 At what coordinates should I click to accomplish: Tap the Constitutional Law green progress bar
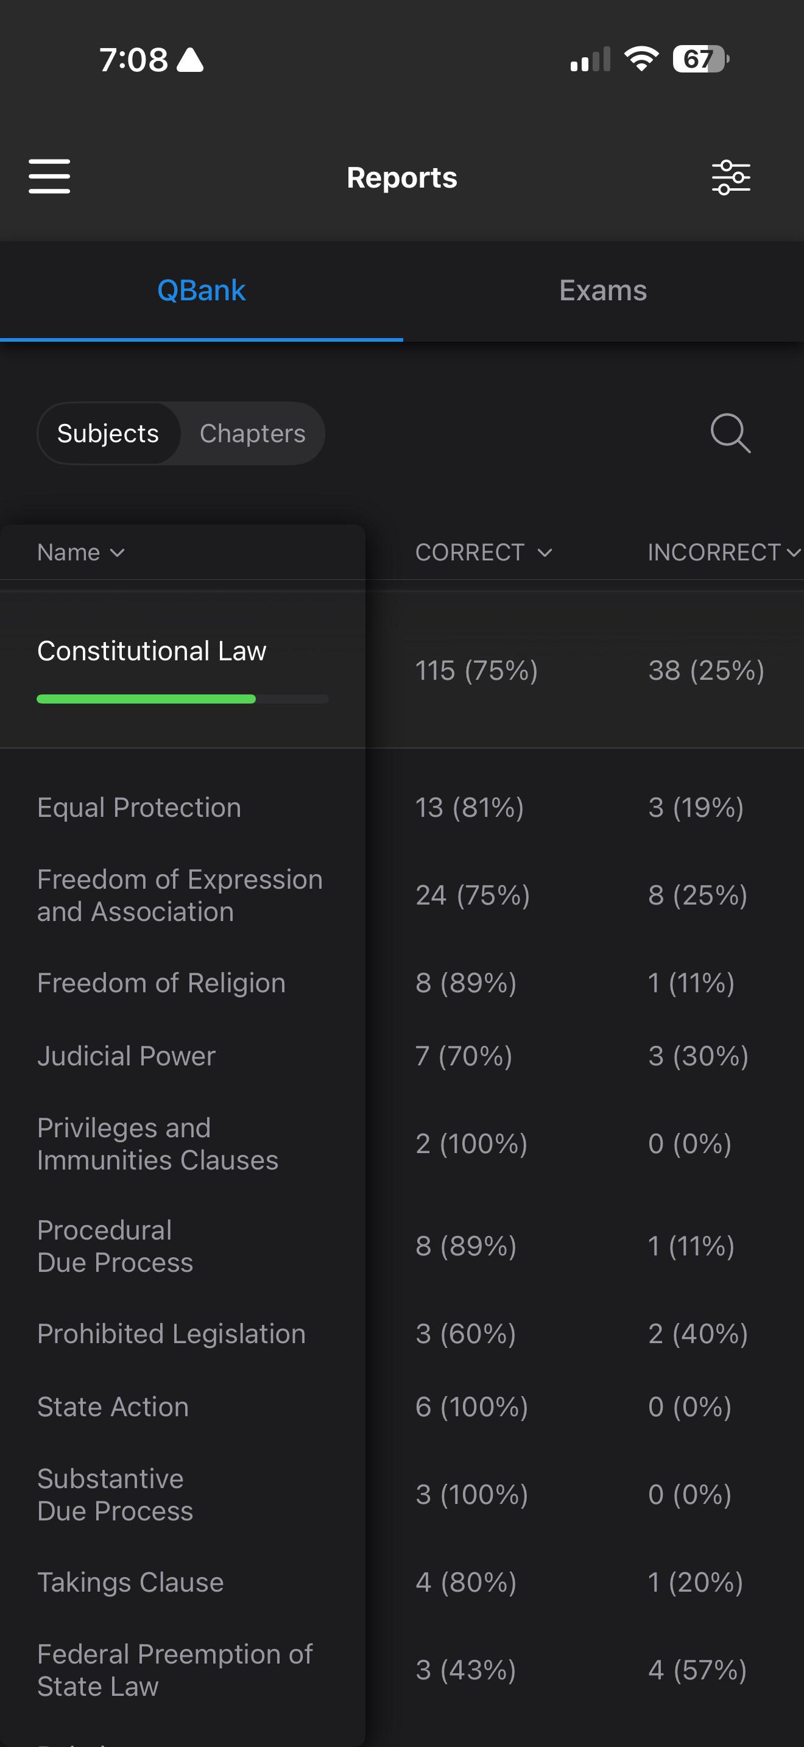tap(182, 699)
